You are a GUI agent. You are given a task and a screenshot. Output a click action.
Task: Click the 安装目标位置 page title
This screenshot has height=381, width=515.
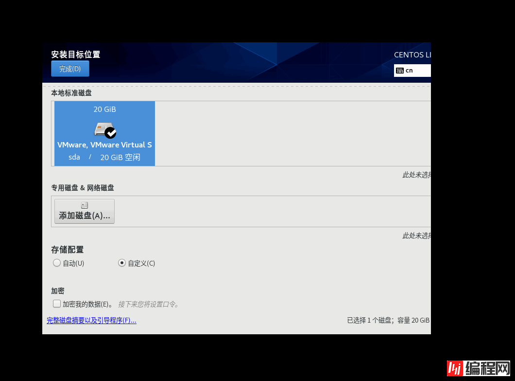pyautogui.click(x=76, y=54)
